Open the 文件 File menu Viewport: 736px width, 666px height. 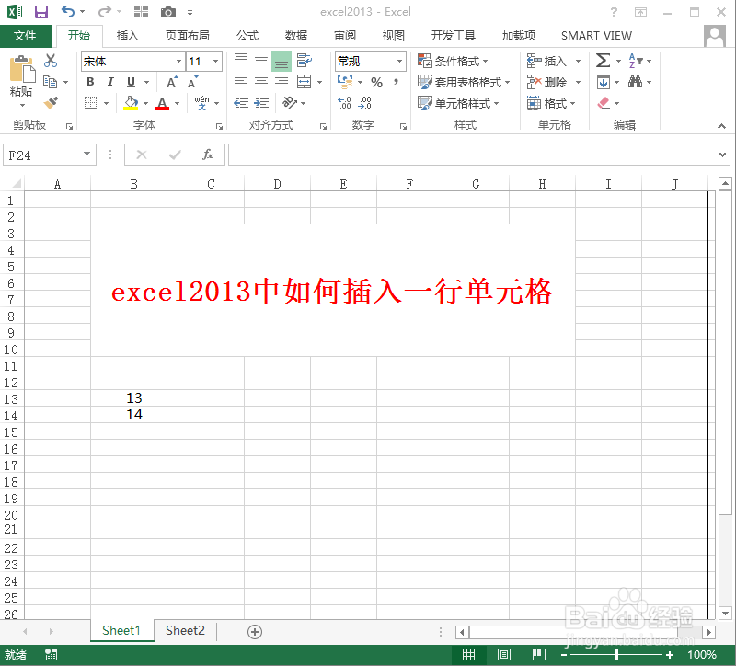26,36
